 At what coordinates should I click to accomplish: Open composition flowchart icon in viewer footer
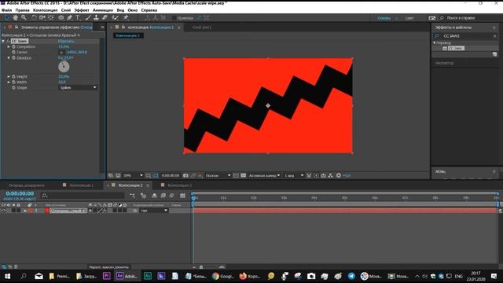click(330, 175)
